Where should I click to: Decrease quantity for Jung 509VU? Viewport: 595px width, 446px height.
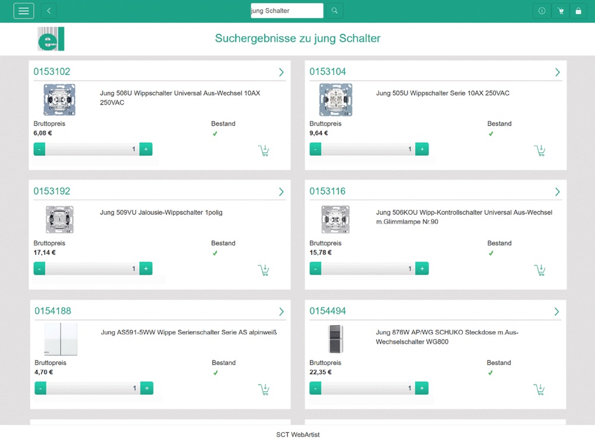coord(39,269)
